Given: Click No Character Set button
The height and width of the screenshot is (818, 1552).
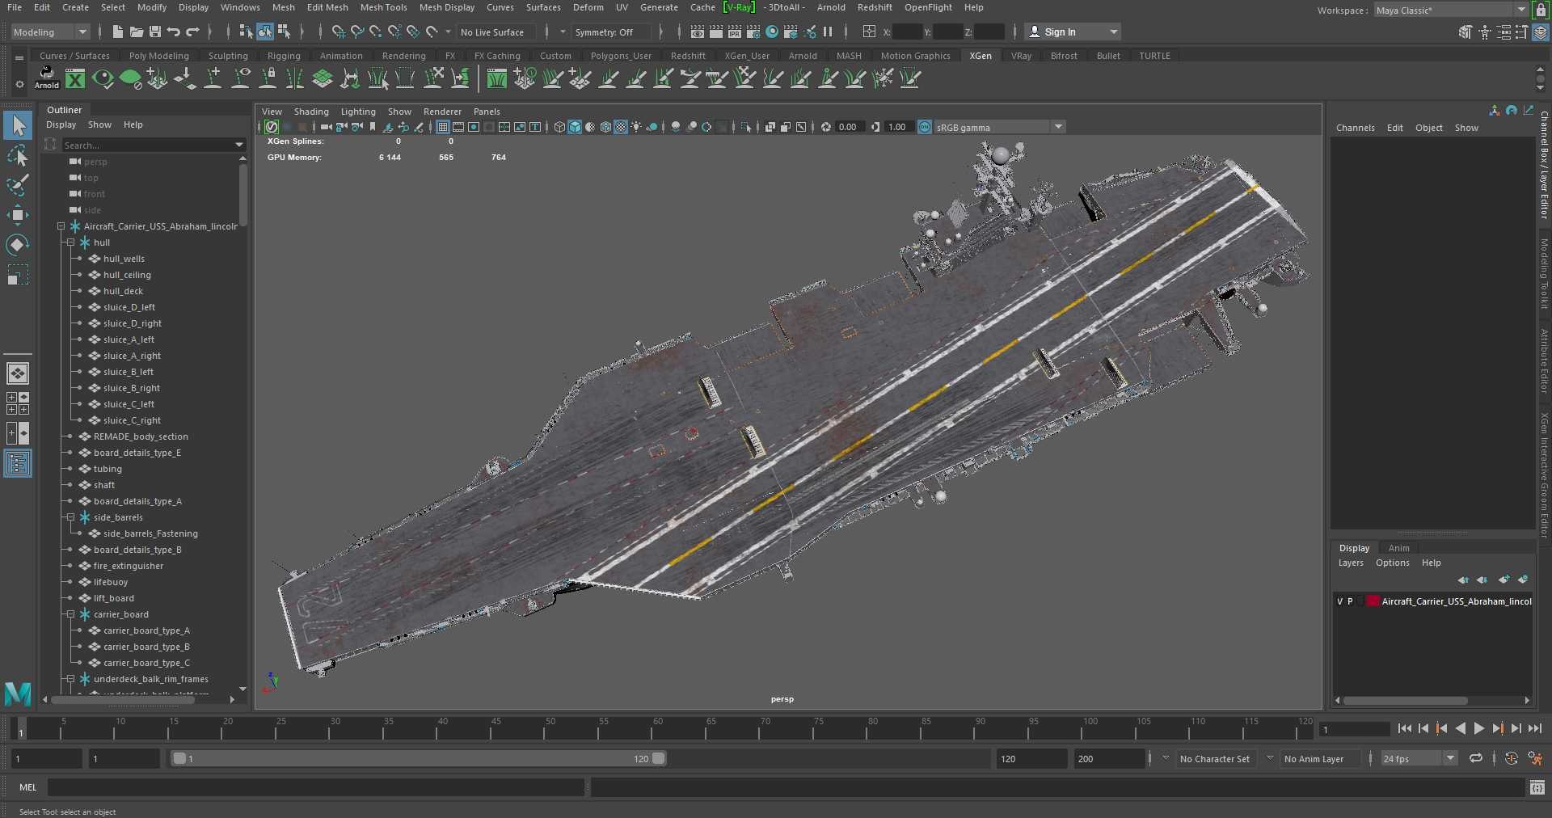Looking at the screenshot, I should click(x=1214, y=759).
